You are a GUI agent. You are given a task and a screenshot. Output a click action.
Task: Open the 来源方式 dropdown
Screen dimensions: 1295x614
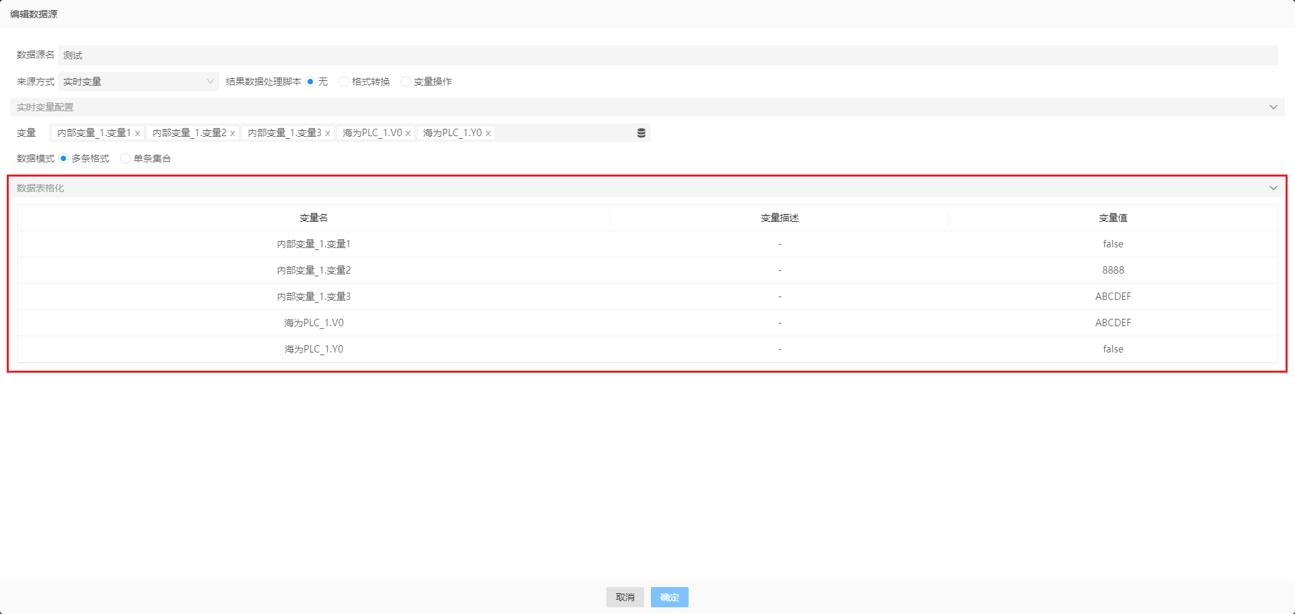point(138,82)
